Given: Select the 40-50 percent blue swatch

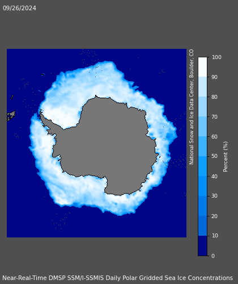Looking at the screenshot, I should point(202,166).
